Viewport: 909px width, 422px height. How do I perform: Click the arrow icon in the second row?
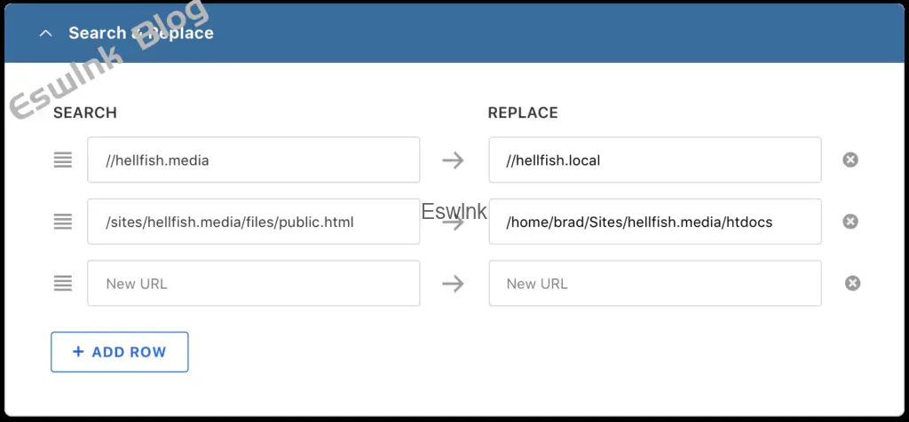(454, 223)
